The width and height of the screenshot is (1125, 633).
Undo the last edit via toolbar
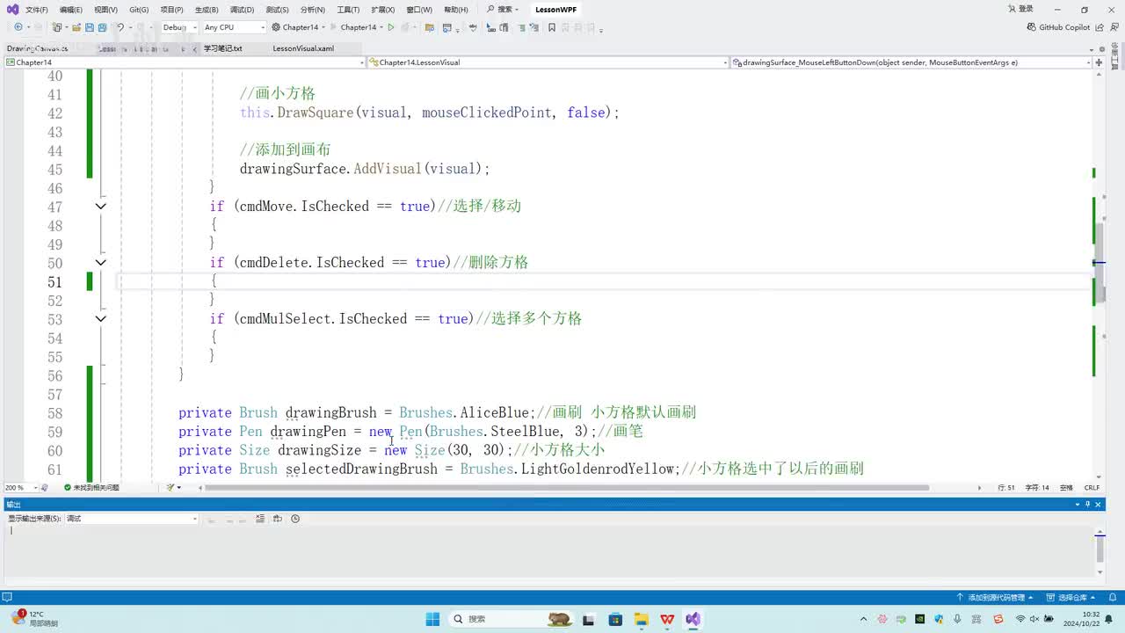(x=120, y=27)
